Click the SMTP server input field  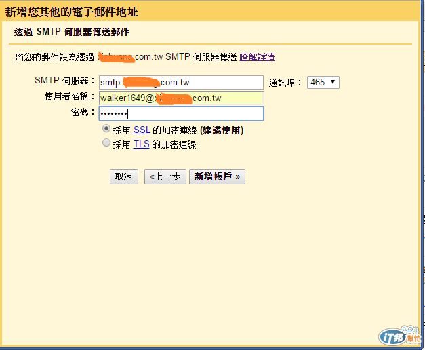[x=181, y=83]
